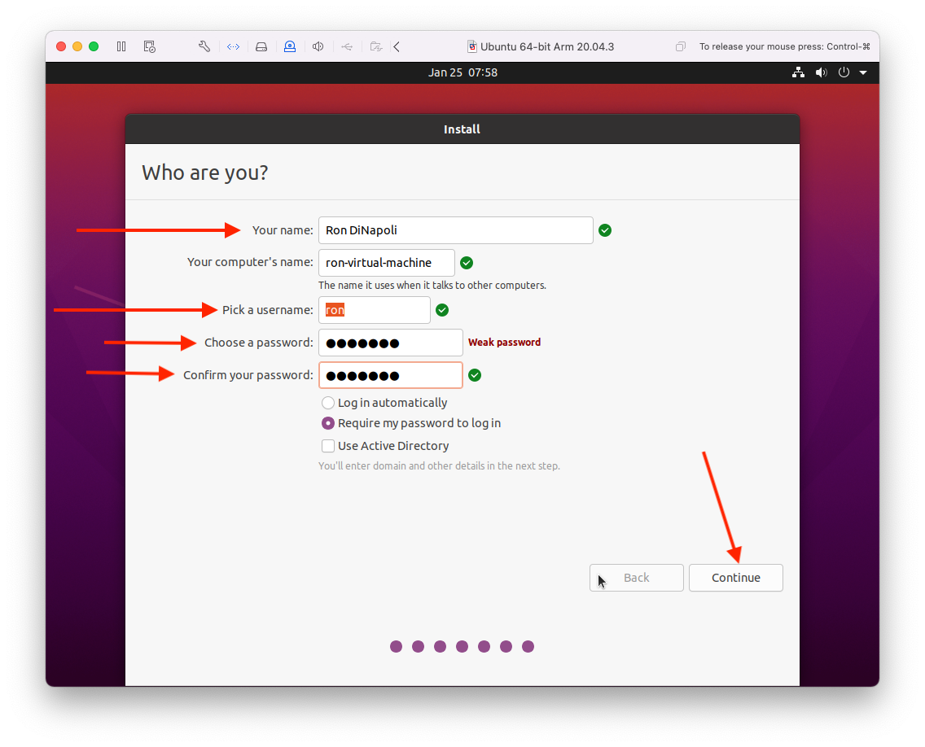
Task: Select Log in automatically option
Action: click(x=328, y=403)
